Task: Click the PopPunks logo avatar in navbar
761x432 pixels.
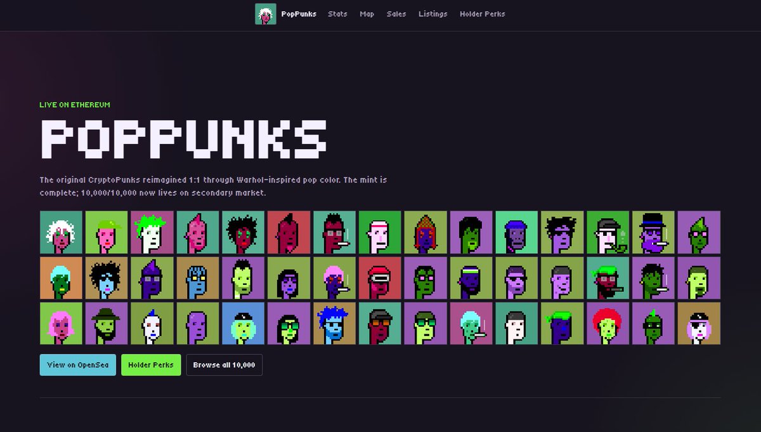Action: 266,14
